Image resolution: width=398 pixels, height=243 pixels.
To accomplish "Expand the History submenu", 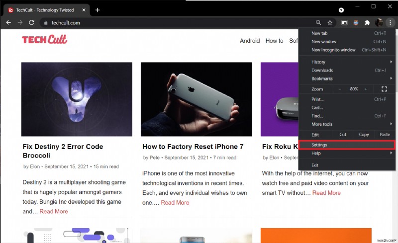I will [x=347, y=62].
